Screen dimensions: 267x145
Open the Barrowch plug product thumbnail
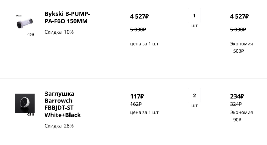tap(25, 103)
